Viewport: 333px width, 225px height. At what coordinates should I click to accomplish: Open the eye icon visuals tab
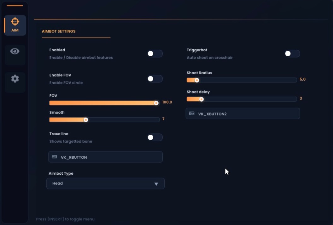coord(15,51)
